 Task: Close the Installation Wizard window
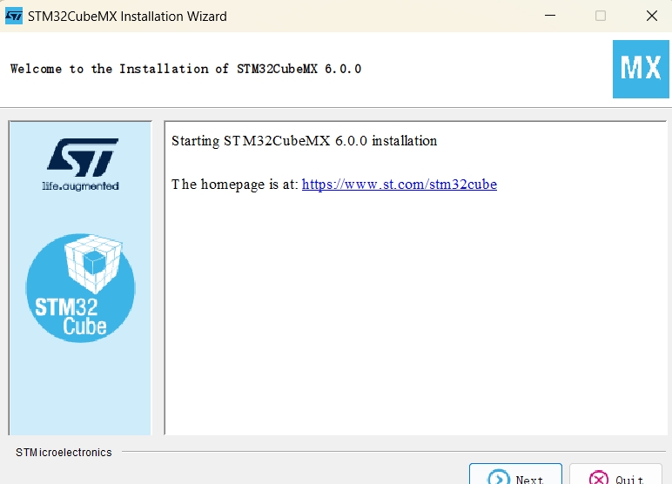coord(652,16)
